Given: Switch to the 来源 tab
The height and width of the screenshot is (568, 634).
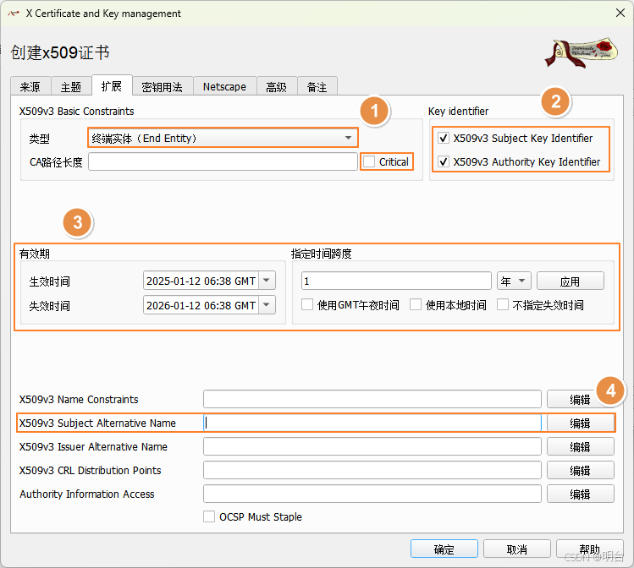Looking at the screenshot, I should pos(30,86).
